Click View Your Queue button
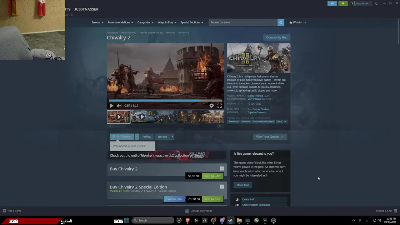Screen dimensions: 400x225 pyautogui.click(x=270, y=137)
